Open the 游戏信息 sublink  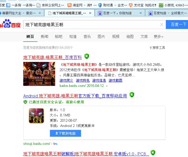pos(99,80)
